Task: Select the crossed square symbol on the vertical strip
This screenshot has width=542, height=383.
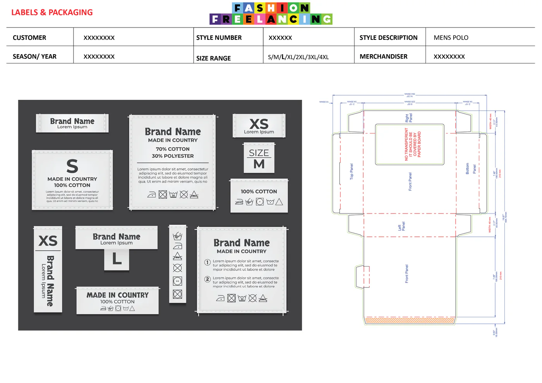Action: [177, 294]
